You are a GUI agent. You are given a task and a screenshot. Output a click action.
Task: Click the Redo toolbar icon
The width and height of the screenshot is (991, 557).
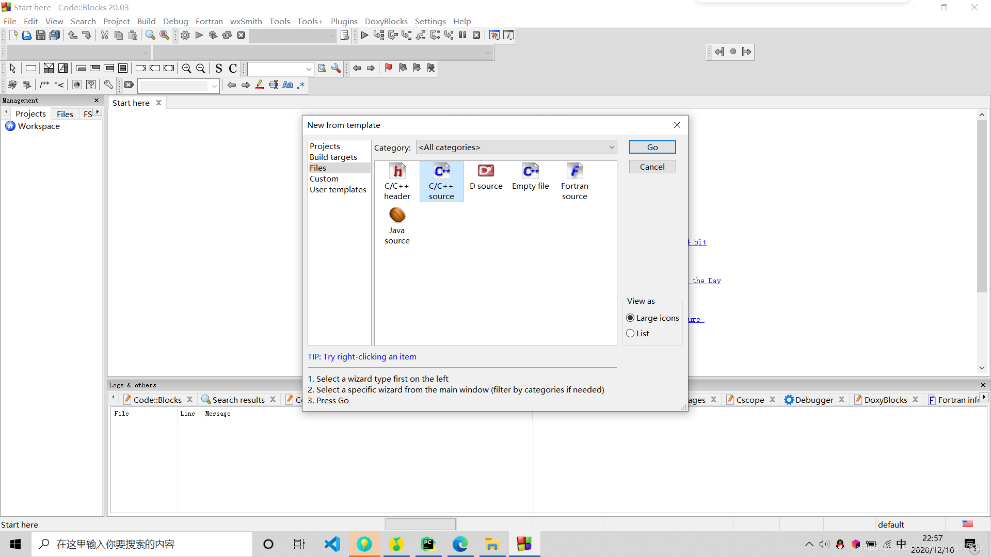(x=87, y=35)
